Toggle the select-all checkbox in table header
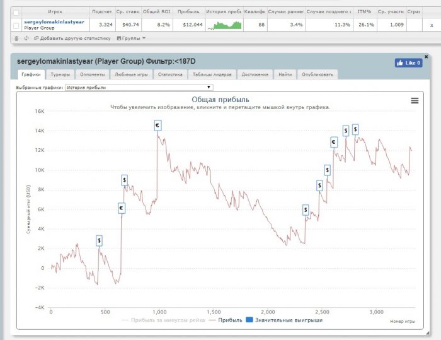This screenshot has height=340, width=441. pos(16,12)
